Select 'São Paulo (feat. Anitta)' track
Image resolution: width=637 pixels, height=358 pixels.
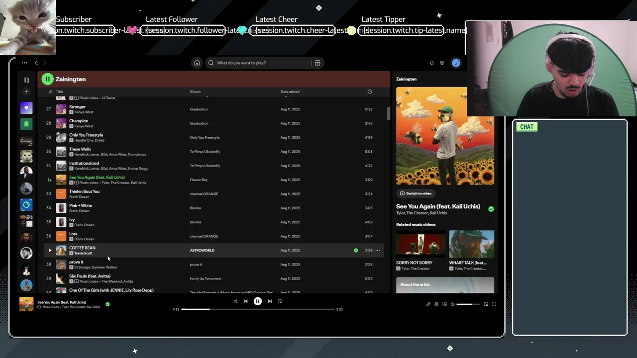click(90, 276)
